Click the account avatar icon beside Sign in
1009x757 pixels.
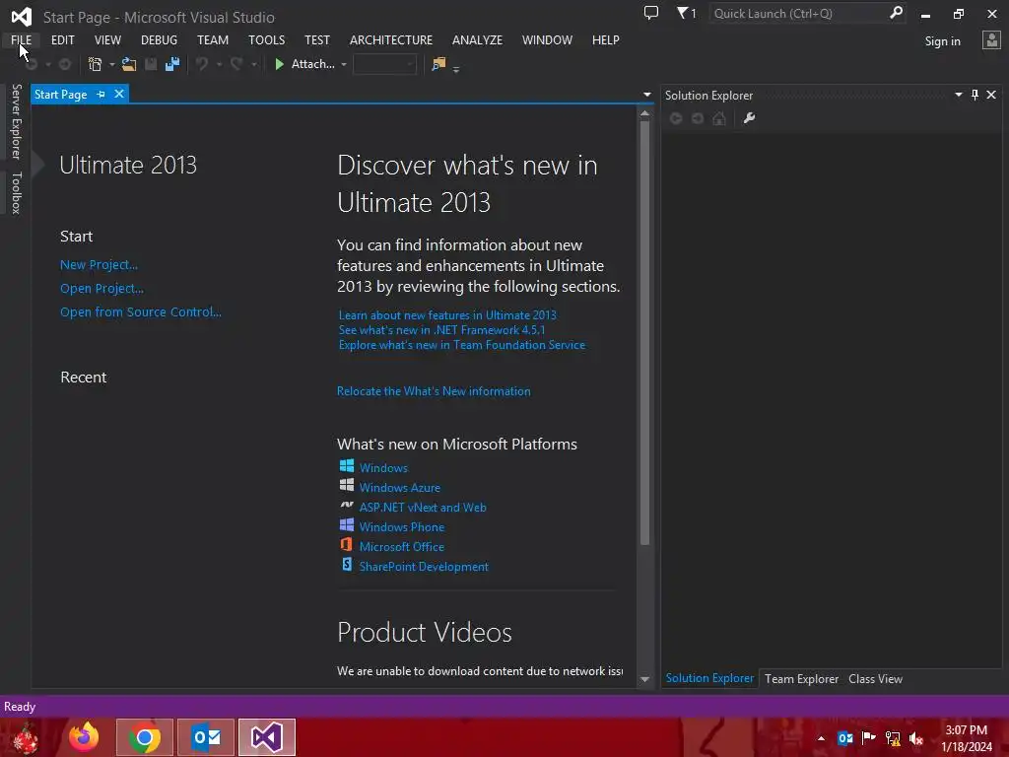coord(991,40)
